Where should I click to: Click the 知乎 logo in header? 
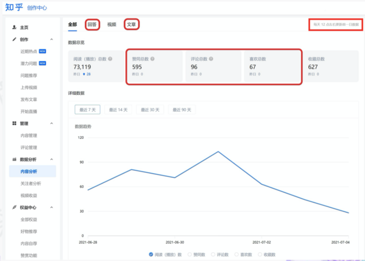tap(14, 7)
